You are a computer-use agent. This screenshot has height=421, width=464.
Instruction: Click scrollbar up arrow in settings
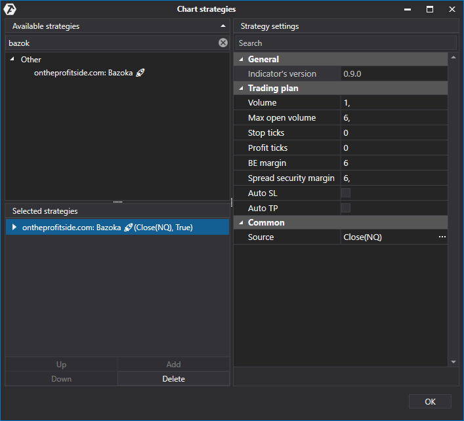click(x=453, y=58)
